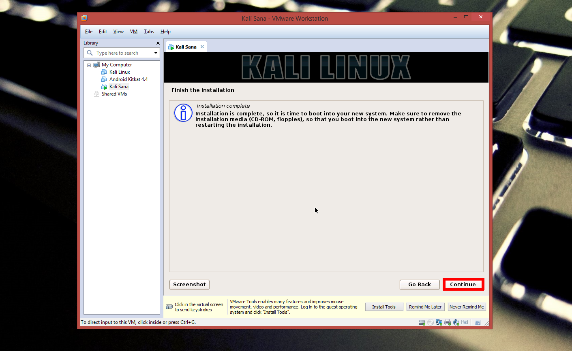Click the Installation complete title text
Viewport: 572px width, 351px height.
coord(223,106)
